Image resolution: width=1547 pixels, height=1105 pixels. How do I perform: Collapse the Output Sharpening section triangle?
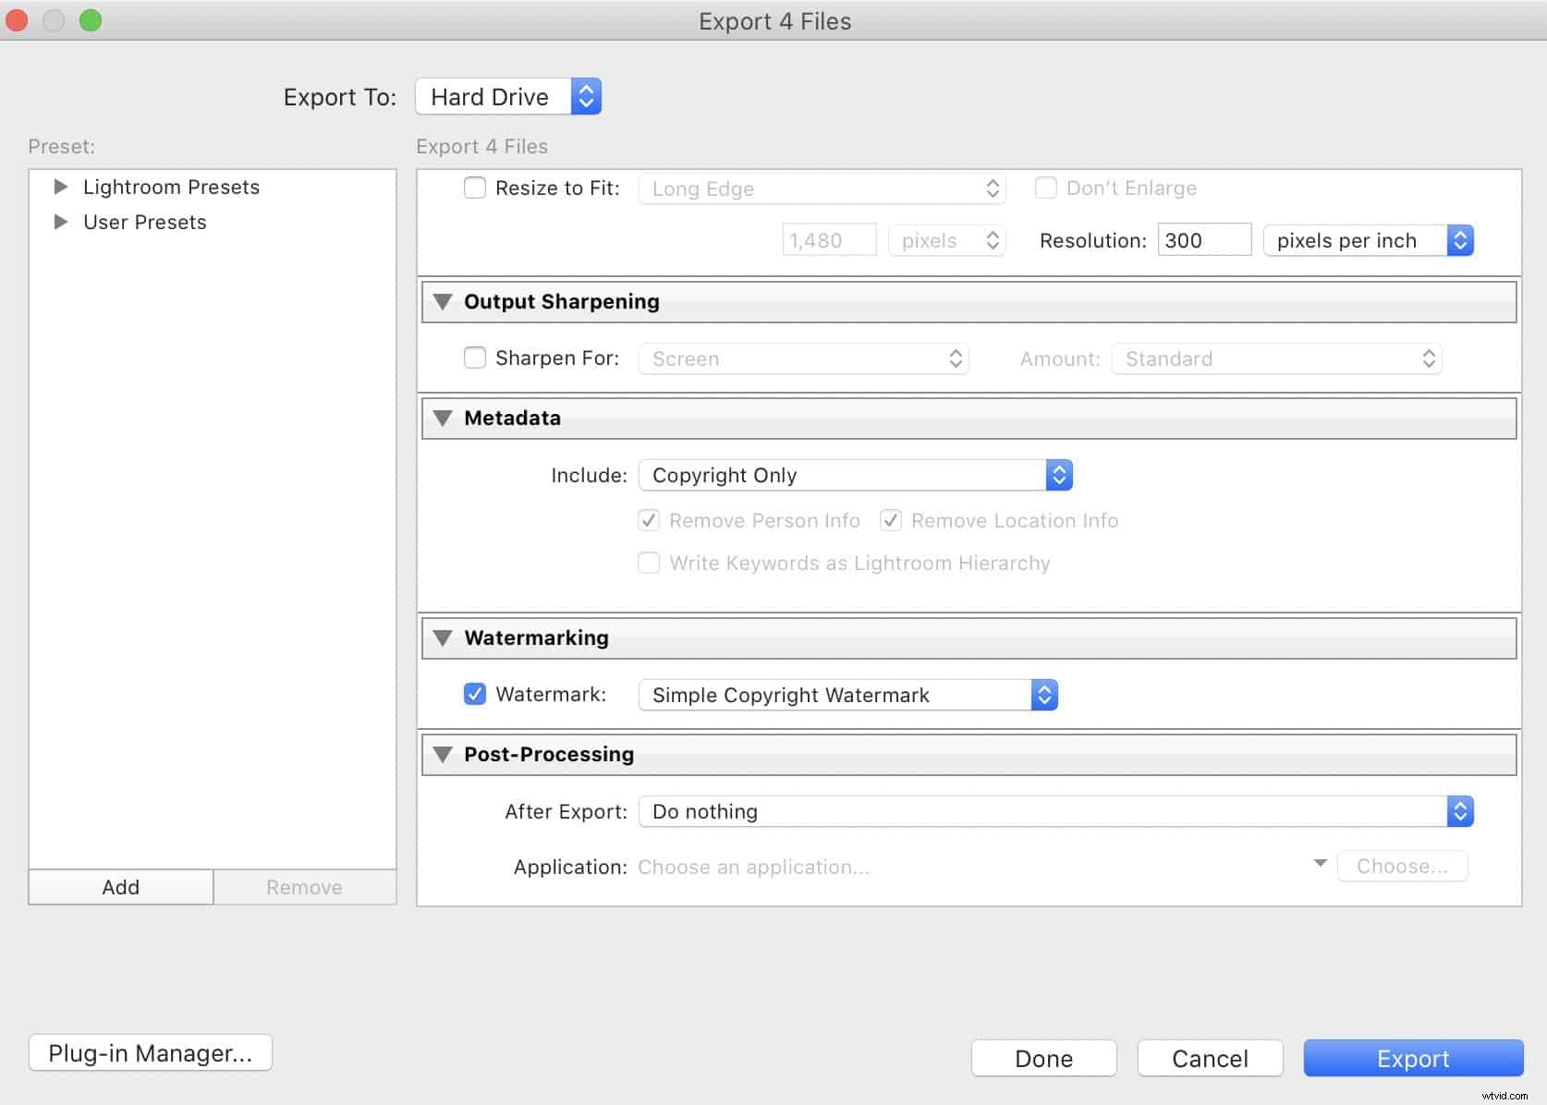[x=443, y=302]
